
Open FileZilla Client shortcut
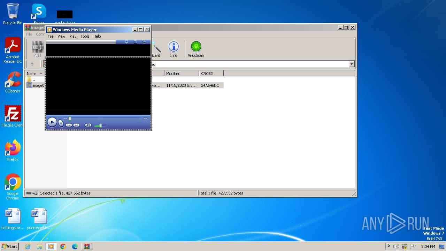pos(13,116)
